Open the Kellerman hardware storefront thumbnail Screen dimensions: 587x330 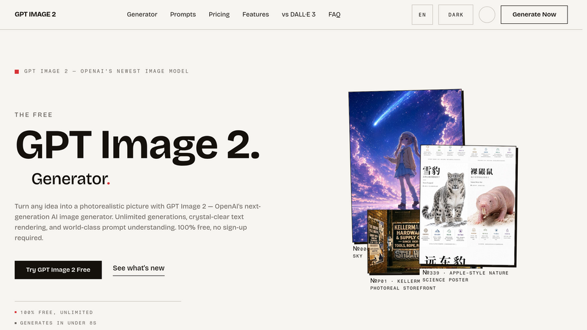click(393, 241)
